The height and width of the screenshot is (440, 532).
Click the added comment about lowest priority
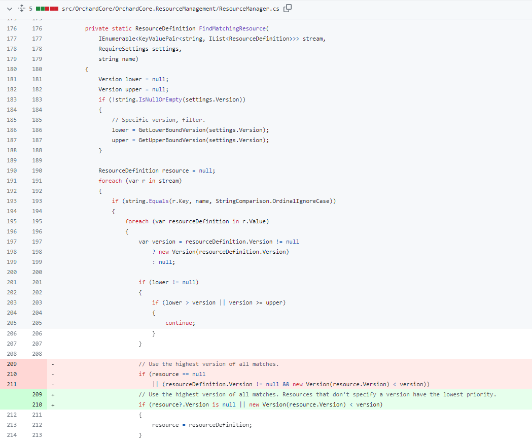(317, 395)
